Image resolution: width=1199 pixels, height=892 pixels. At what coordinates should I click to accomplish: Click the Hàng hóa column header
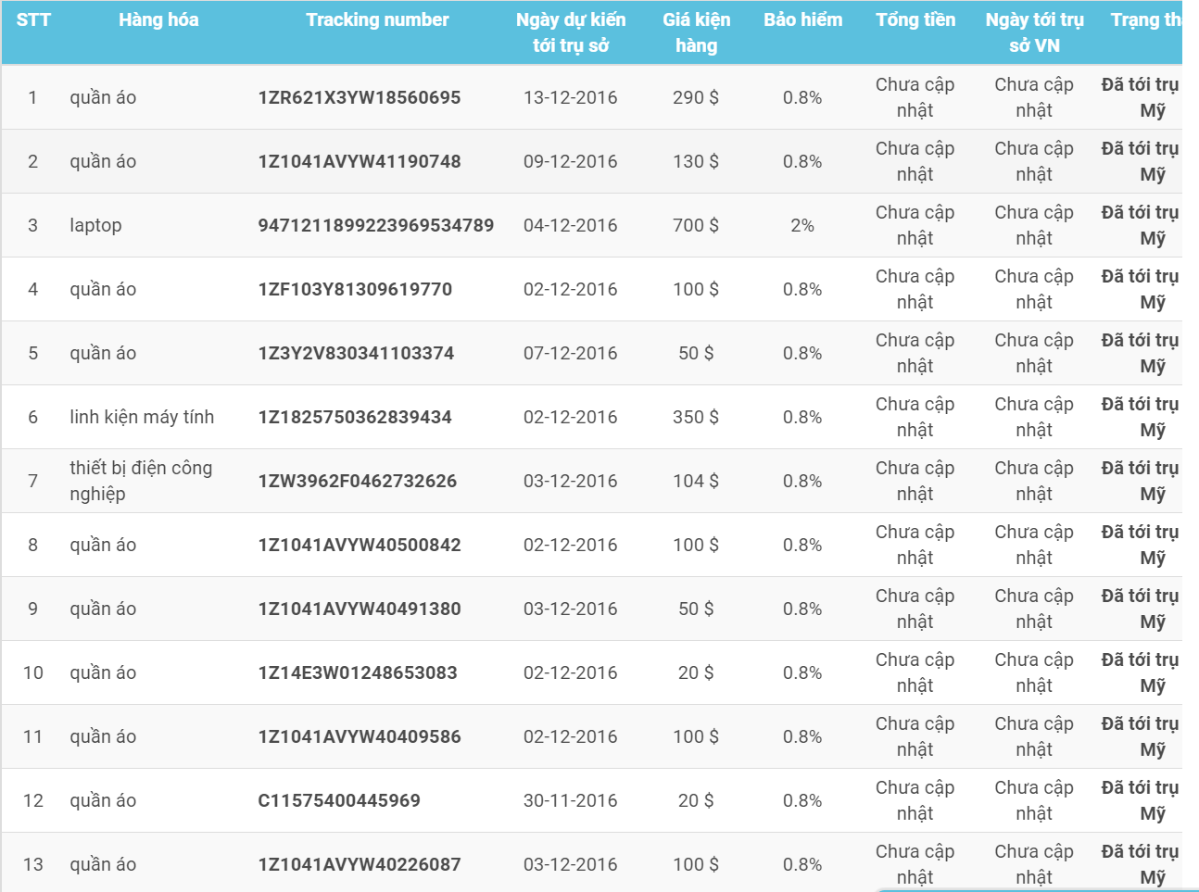[158, 19]
